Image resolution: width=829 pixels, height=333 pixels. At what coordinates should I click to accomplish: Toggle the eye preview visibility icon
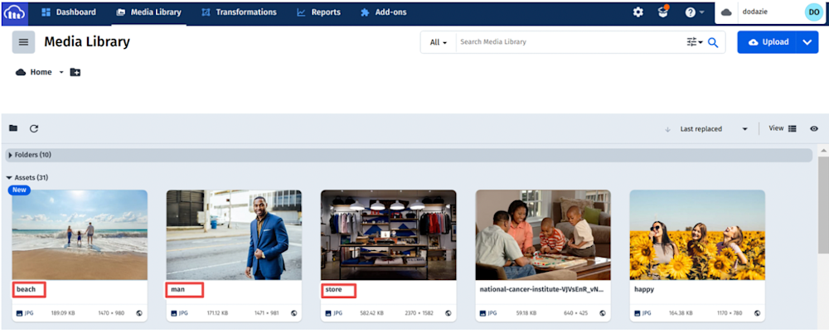click(814, 128)
